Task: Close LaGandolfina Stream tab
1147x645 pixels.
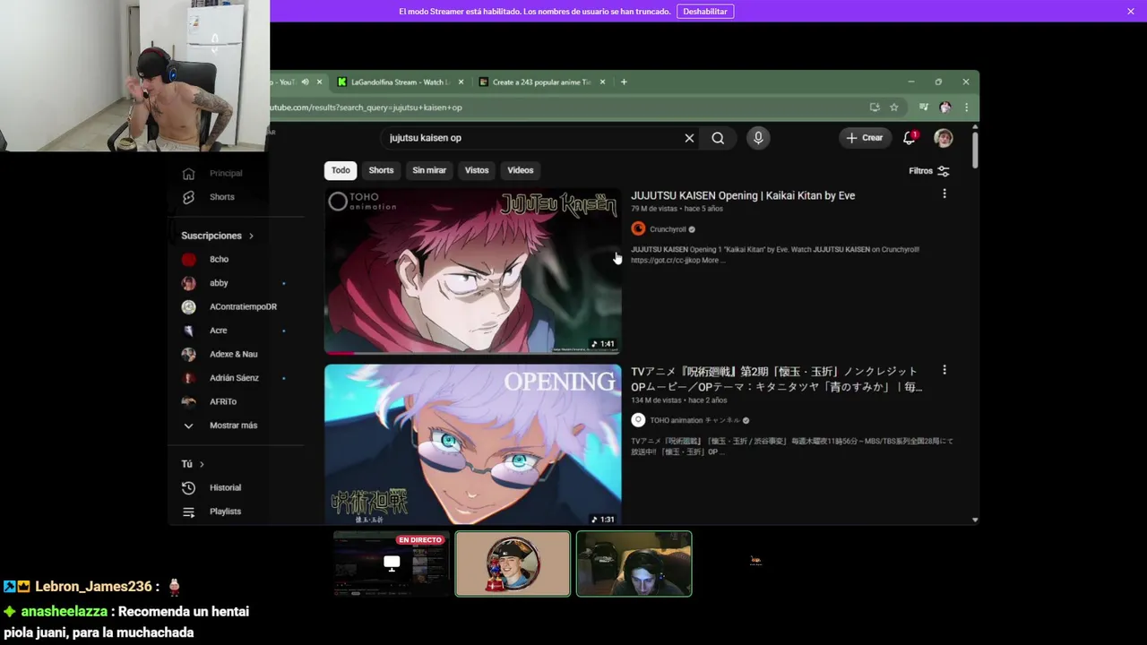Action: pyautogui.click(x=461, y=82)
